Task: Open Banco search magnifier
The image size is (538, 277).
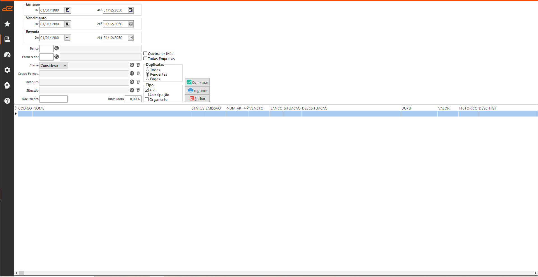Action: tap(57, 48)
